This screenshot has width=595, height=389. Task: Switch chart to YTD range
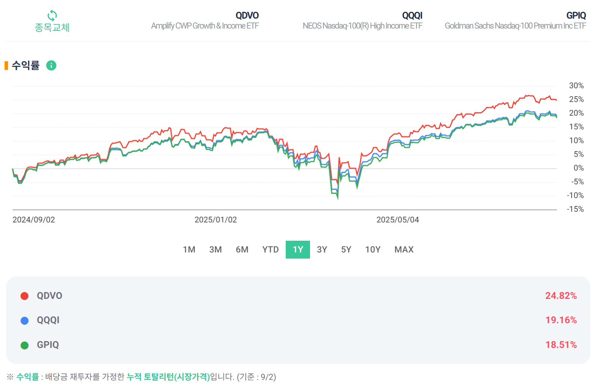[271, 249]
